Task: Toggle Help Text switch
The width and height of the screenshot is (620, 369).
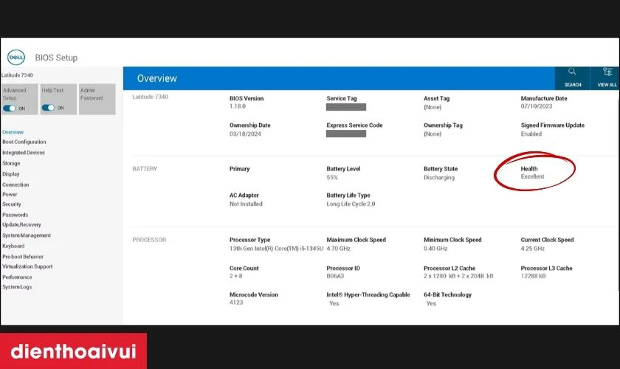Action: pos(48,108)
